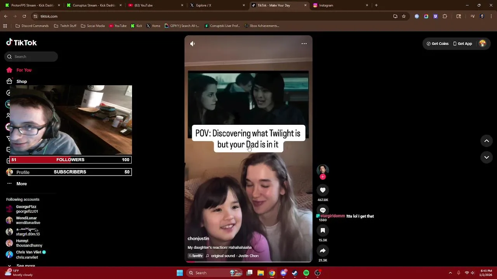Bookmark this page with star icon

(x=404, y=16)
